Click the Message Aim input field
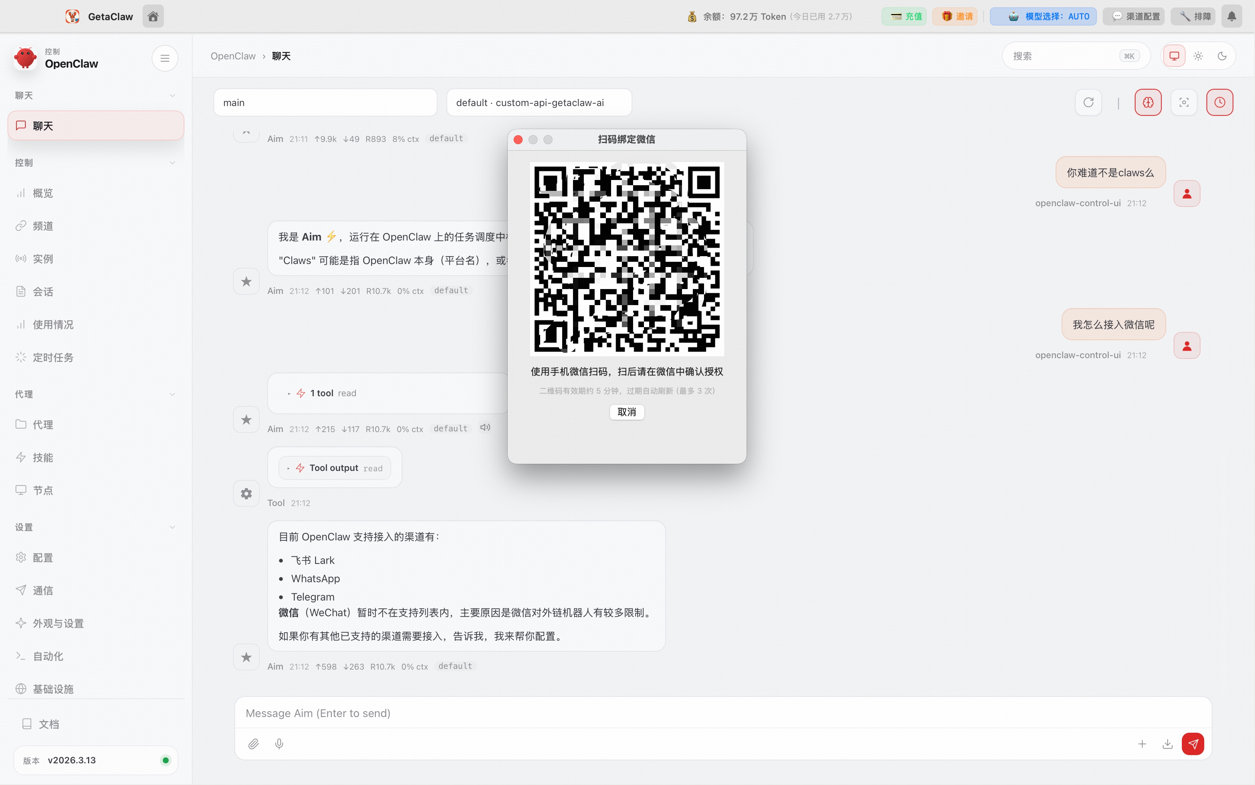 point(623,713)
